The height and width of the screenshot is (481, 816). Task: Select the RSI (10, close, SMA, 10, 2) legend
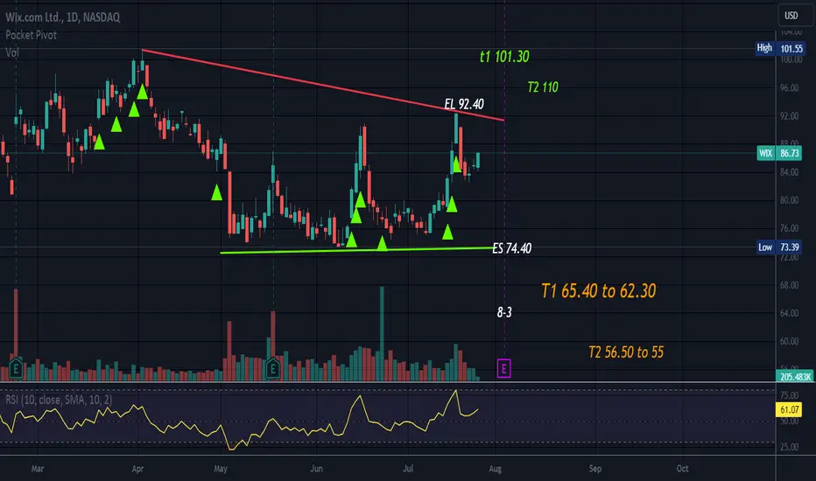(x=59, y=400)
